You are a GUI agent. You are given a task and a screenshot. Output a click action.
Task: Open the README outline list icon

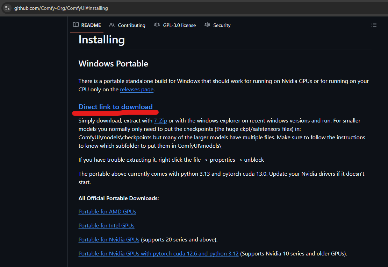coord(374,25)
